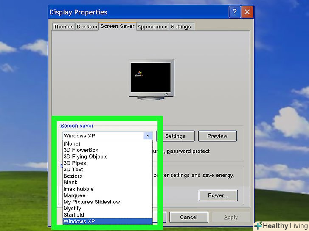This screenshot has height=231, width=309.
Task: Click the Cancel button
Action: [188, 217]
